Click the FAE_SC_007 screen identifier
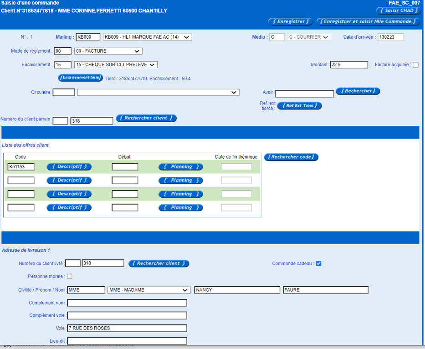425x349 pixels. click(x=404, y=3)
